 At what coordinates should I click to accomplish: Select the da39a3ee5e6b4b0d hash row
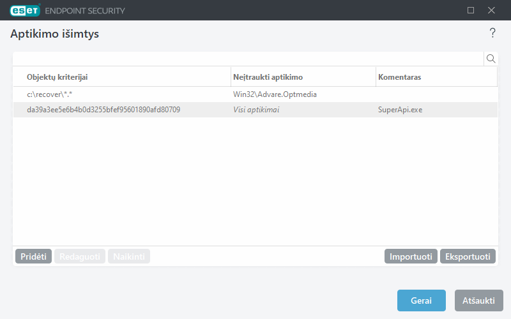point(256,110)
